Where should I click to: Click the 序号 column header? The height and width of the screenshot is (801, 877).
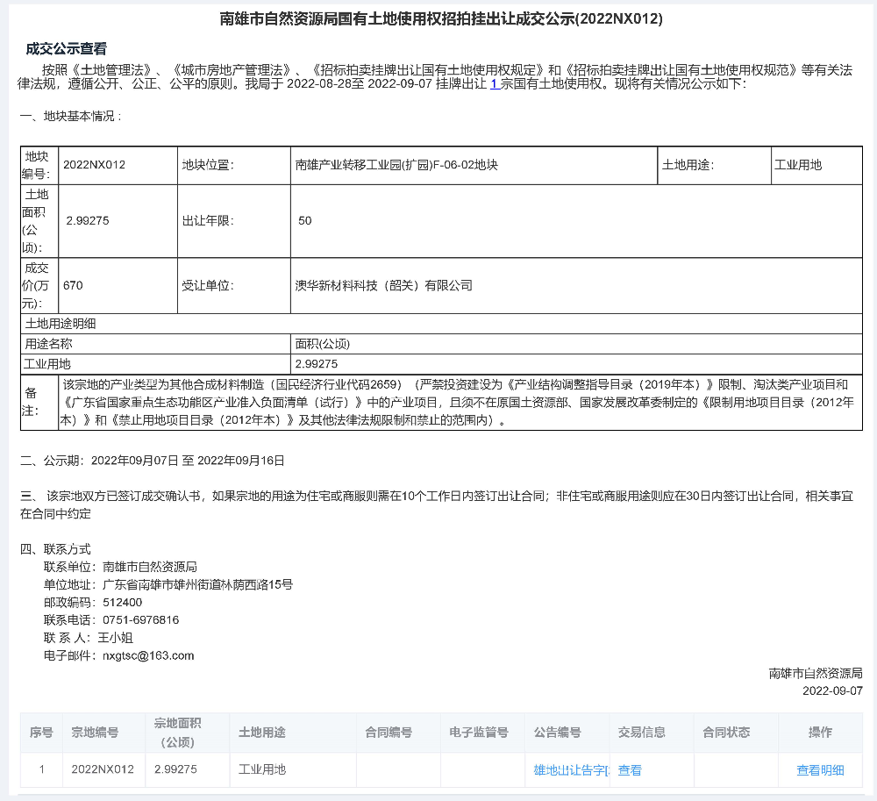pos(41,733)
